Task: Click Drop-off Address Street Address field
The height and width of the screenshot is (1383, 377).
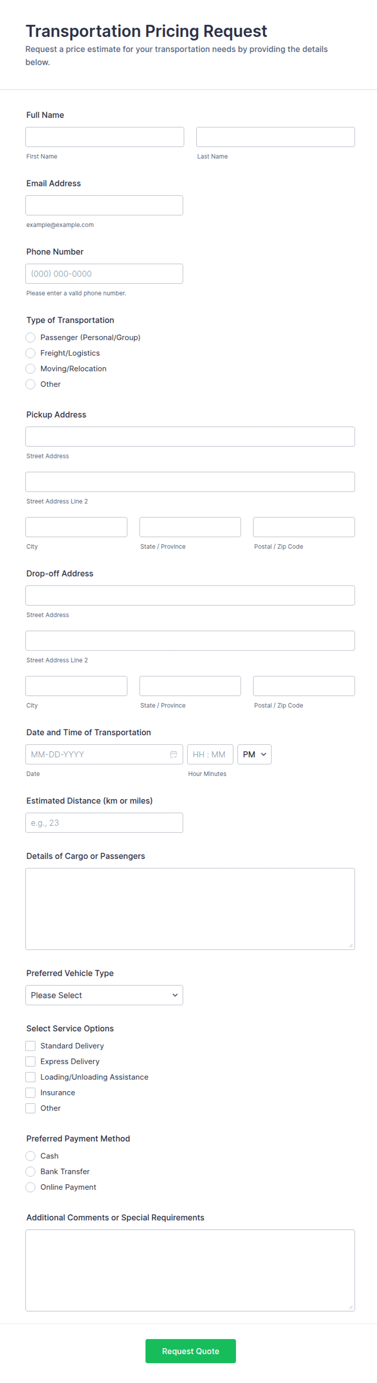Action: (190, 595)
